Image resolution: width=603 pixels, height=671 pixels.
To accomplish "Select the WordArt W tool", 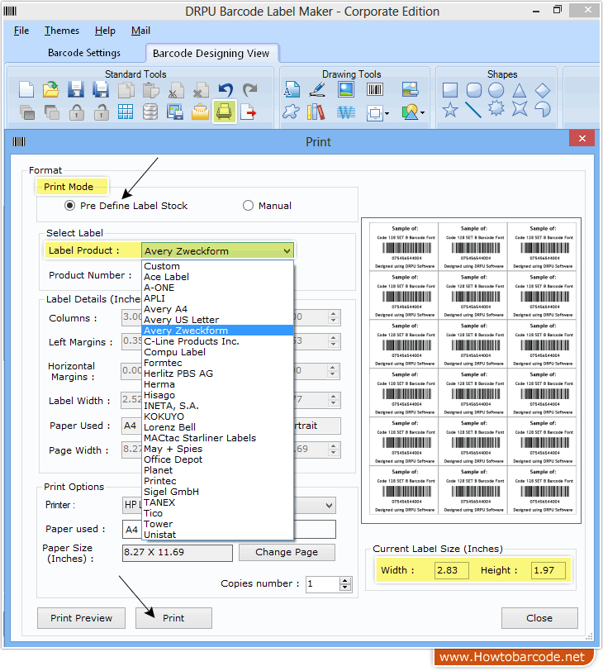I will click(x=345, y=113).
